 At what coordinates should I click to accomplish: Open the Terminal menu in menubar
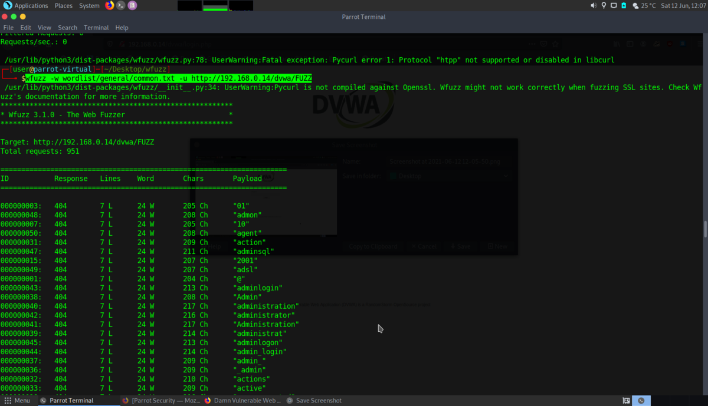click(x=96, y=28)
